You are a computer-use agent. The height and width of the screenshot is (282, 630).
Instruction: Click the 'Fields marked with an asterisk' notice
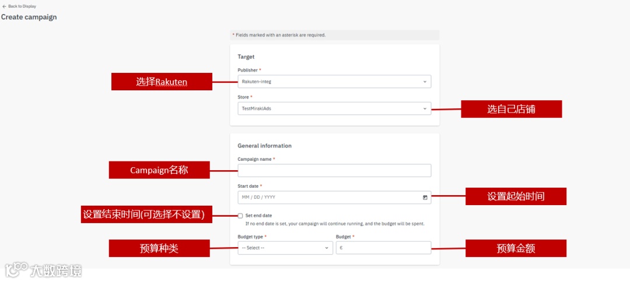(x=335, y=35)
